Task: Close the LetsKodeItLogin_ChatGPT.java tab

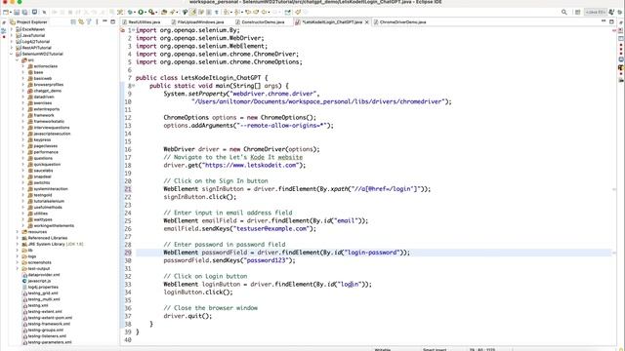Action: (x=367, y=21)
